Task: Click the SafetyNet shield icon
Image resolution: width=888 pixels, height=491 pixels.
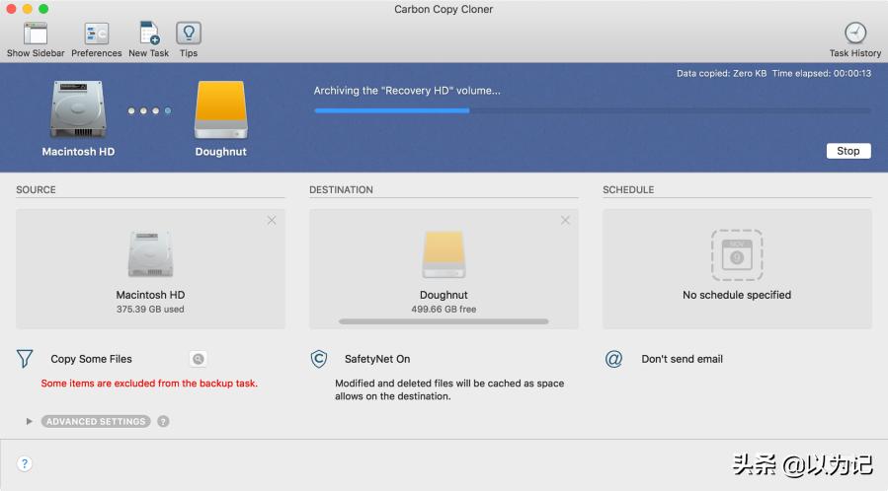Action: tap(319, 359)
